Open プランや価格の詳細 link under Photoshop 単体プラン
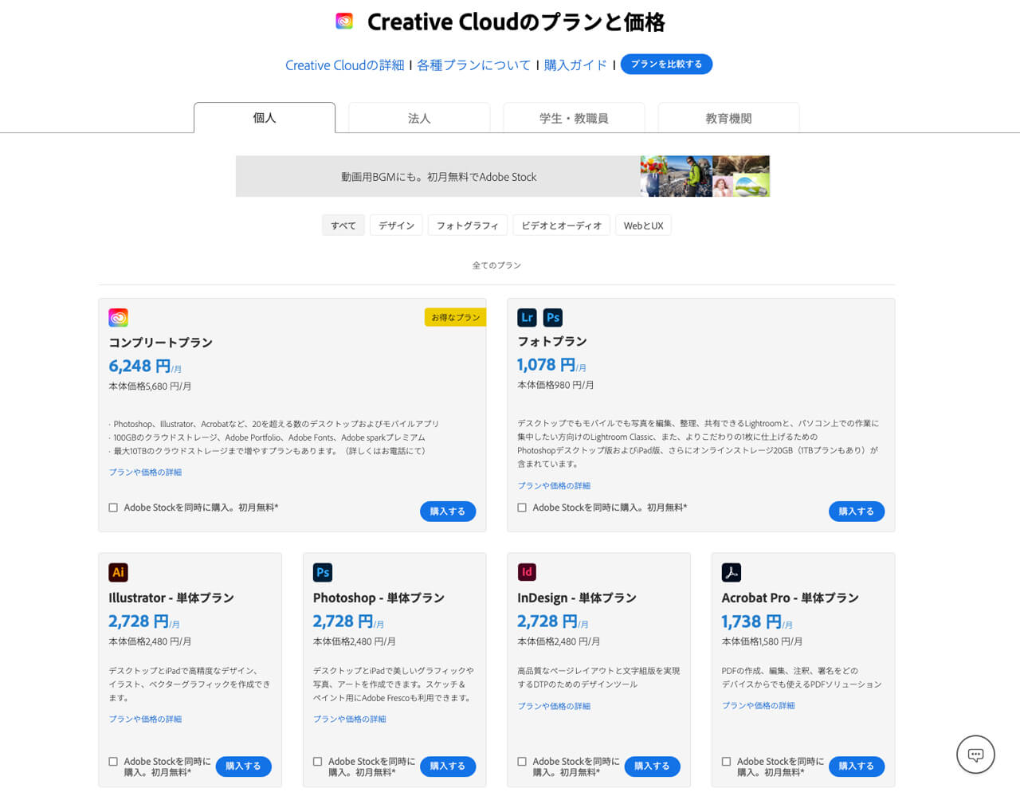Image resolution: width=1020 pixels, height=796 pixels. click(x=350, y=720)
